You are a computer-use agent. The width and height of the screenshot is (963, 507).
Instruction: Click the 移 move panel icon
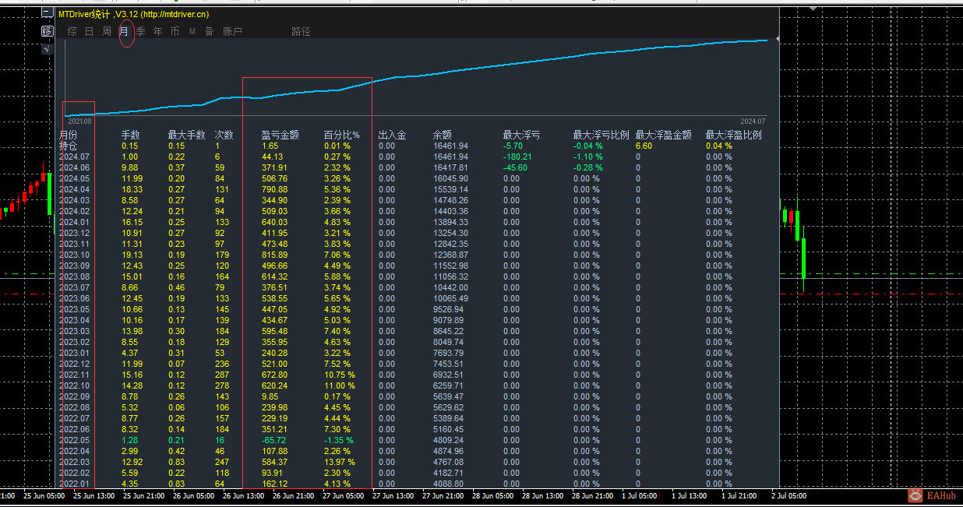[x=48, y=31]
